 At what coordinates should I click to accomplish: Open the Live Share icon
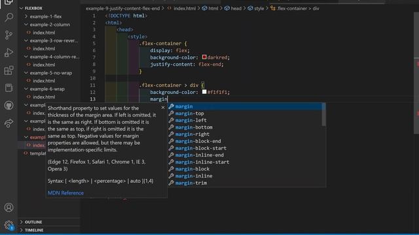click(x=9, y=123)
